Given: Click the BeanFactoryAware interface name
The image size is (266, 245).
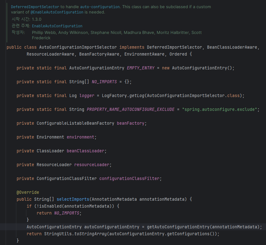Looking at the screenshot, I should [x=99, y=54].
